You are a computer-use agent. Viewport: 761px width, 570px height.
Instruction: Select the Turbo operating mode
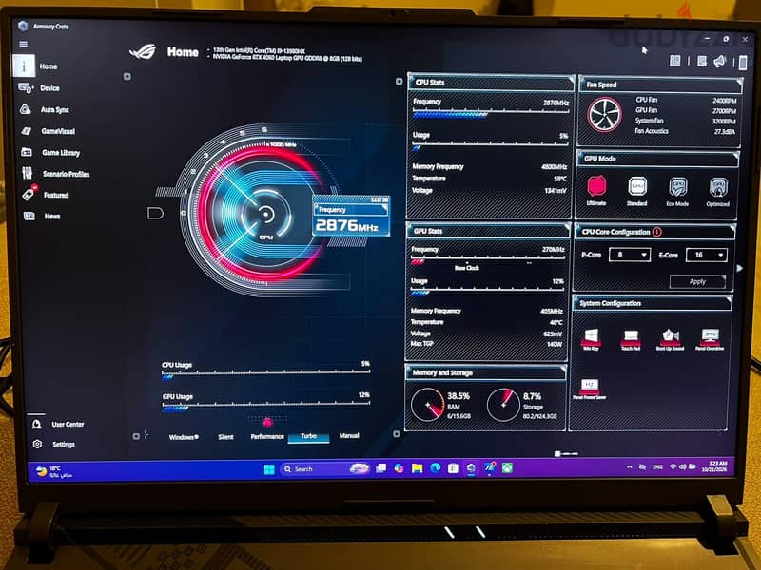click(308, 436)
